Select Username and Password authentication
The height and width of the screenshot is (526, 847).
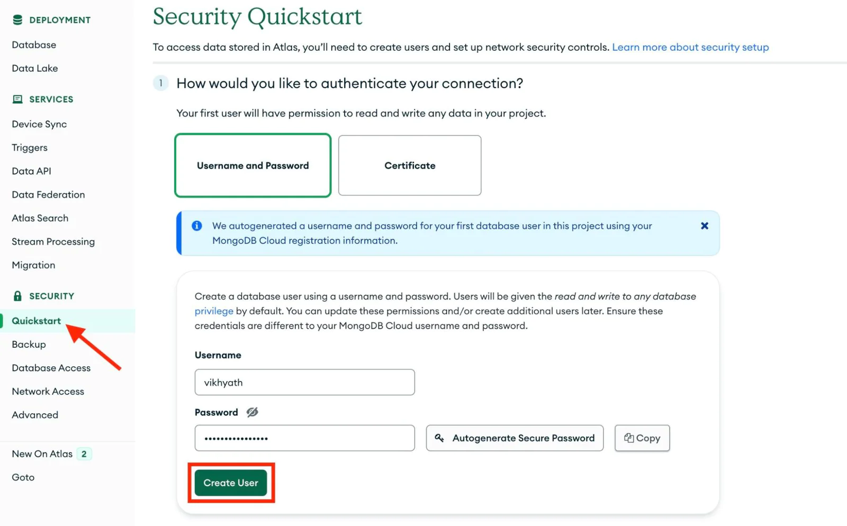[253, 166]
